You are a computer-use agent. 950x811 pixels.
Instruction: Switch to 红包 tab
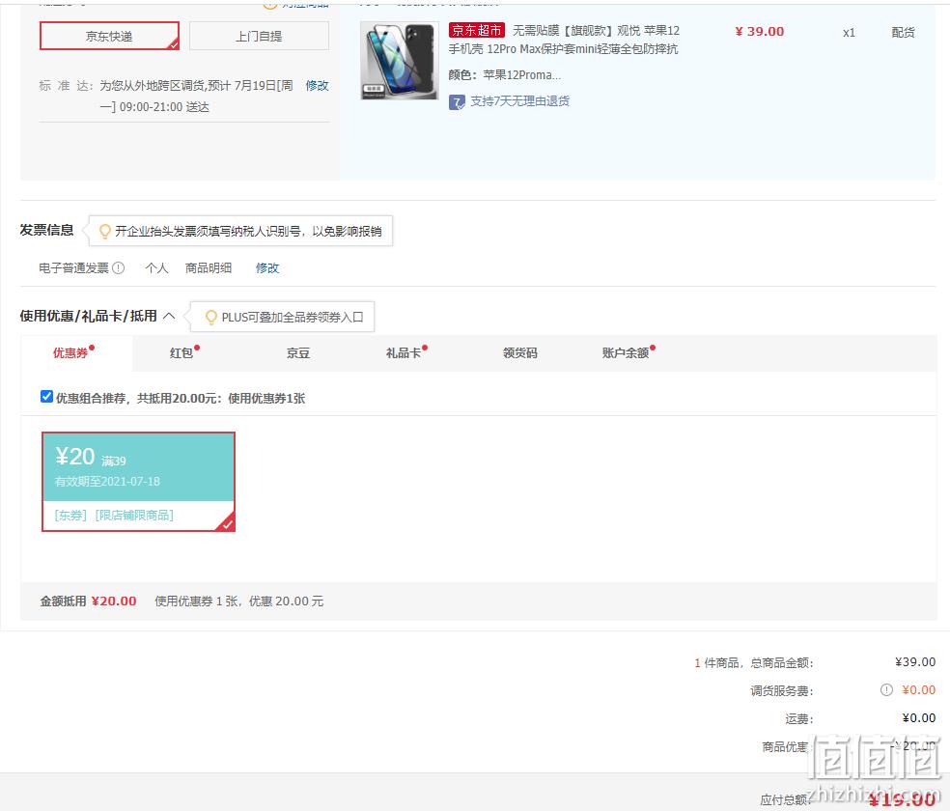(182, 352)
